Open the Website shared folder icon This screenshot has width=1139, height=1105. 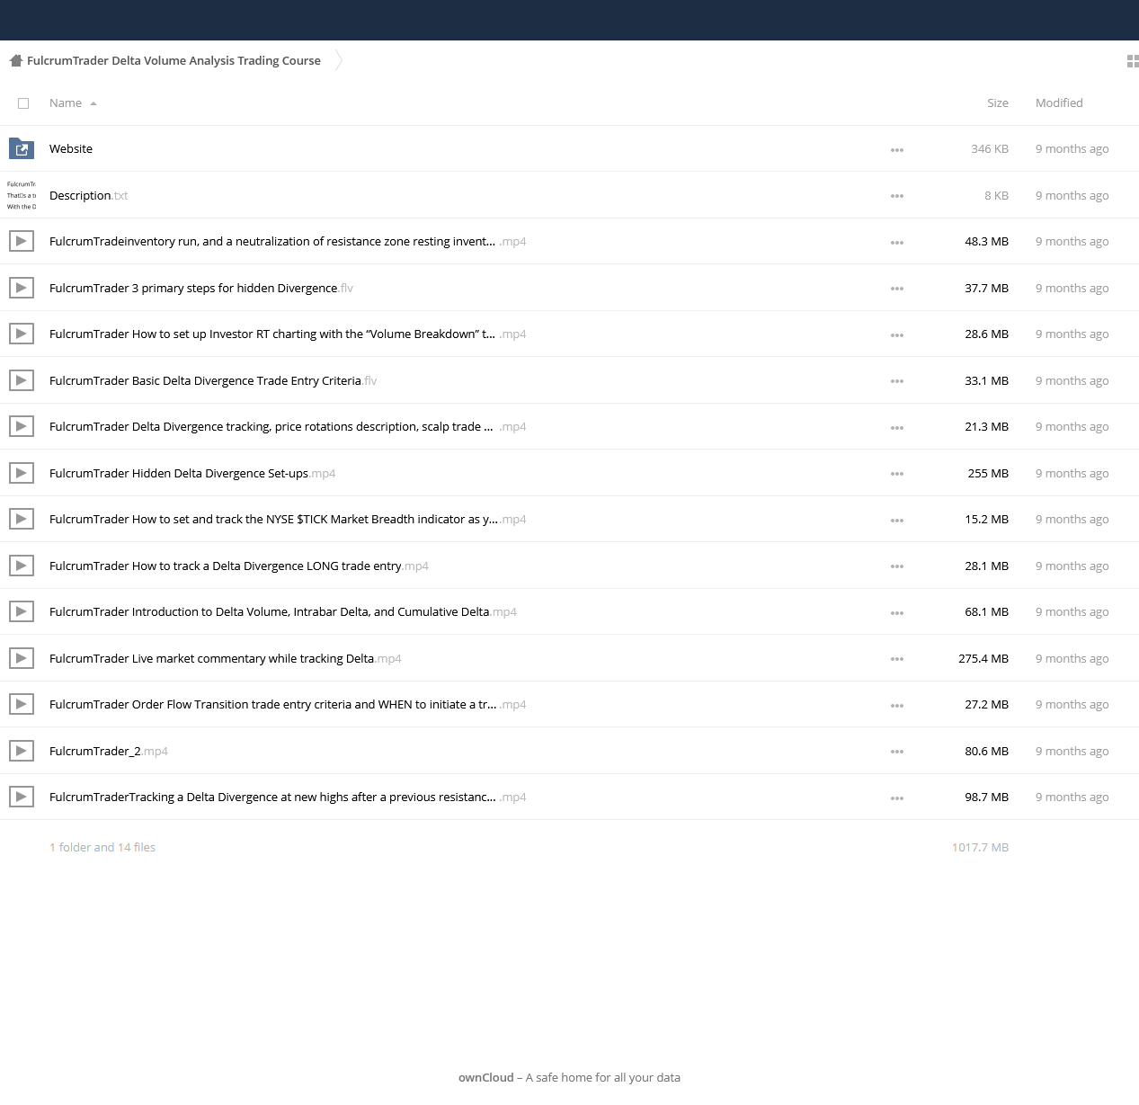tap(22, 148)
